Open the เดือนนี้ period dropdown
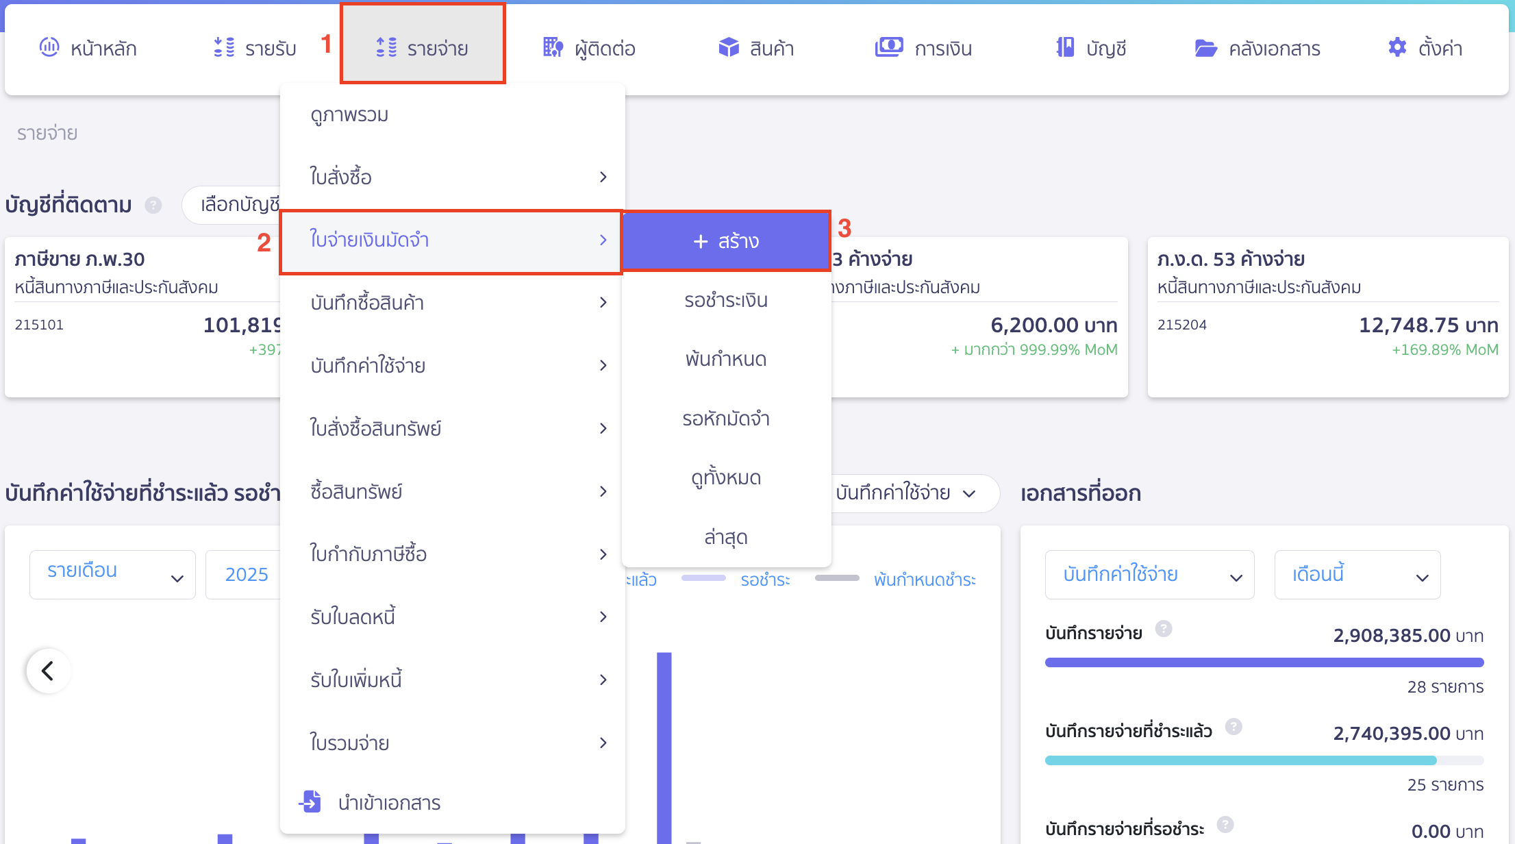Screen dimensions: 1515x844 (x=1357, y=574)
